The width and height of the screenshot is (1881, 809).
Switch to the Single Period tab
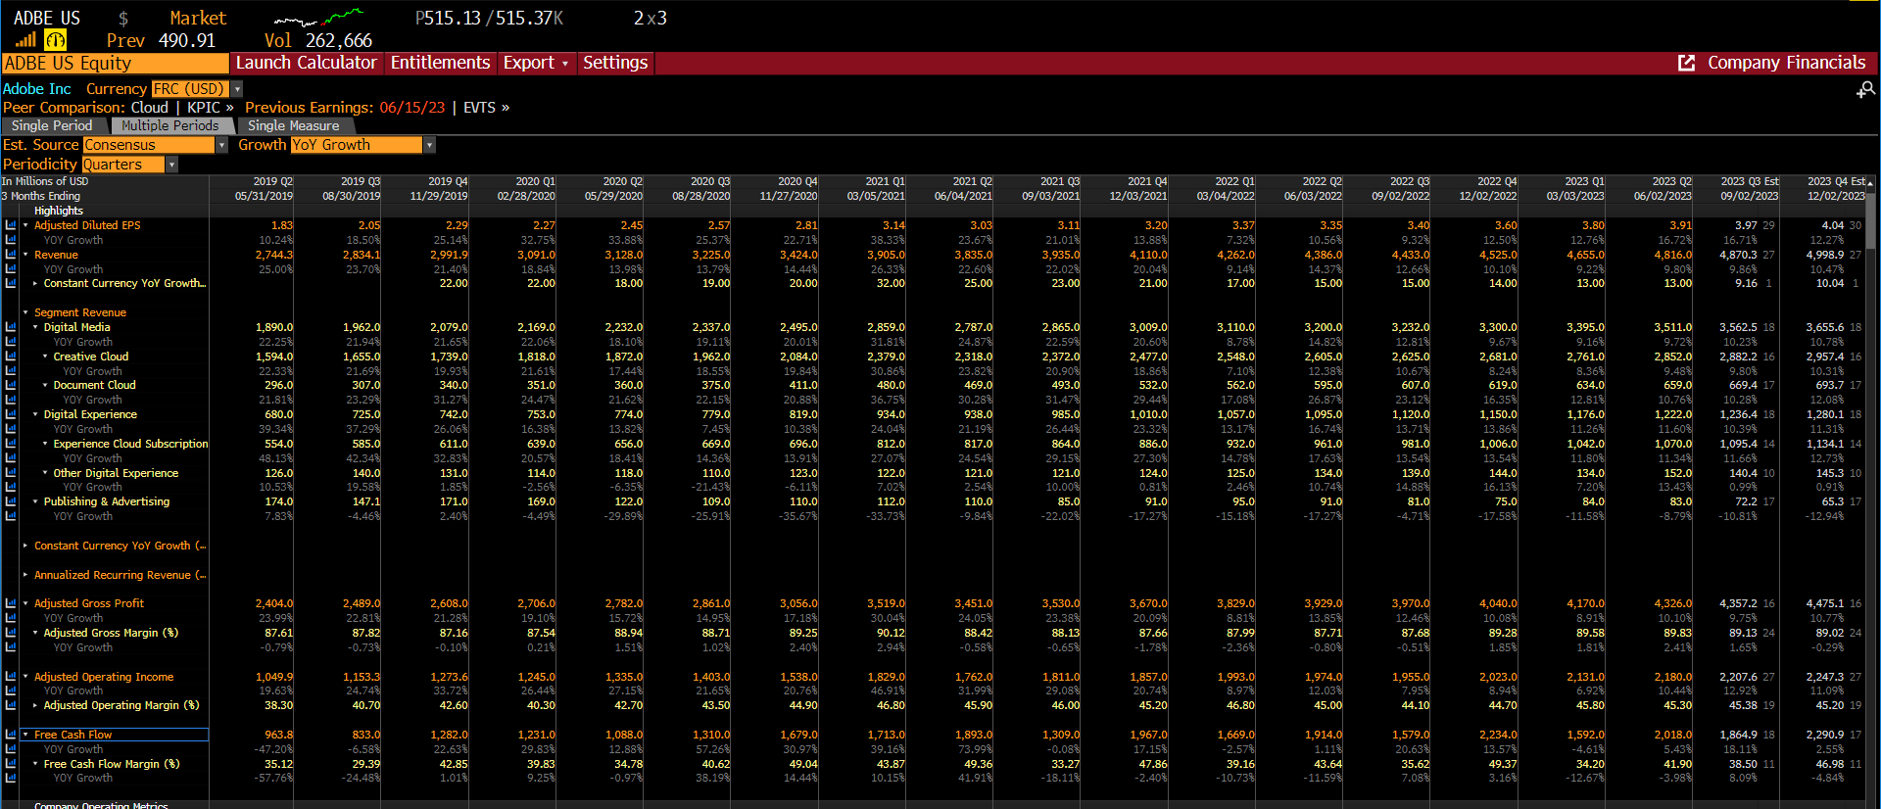click(52, 125)
